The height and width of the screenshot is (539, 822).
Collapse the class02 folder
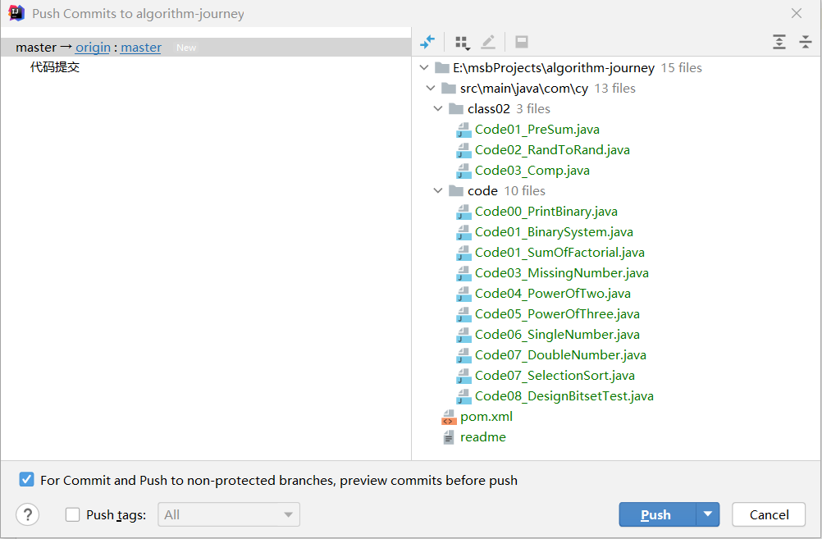pyautogui.click(x=439, y=109)
